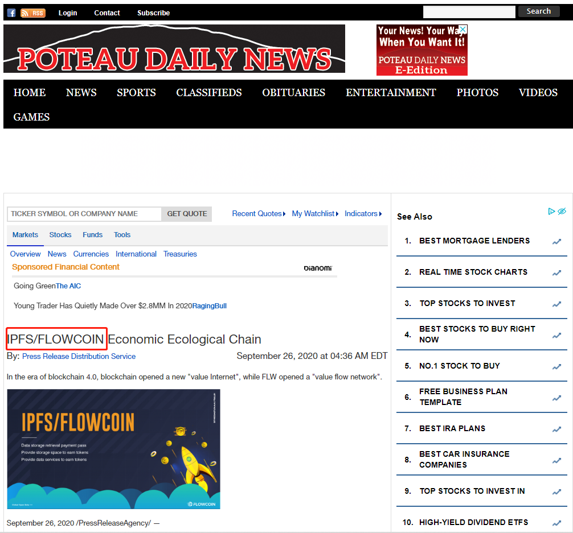Click the ad privacy eye icon
This screenshot has height=533, width=573.
[x=562, y=212]
